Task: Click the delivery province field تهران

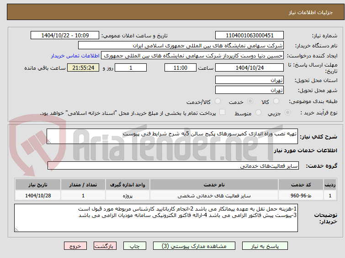Action: coord(249,80)
